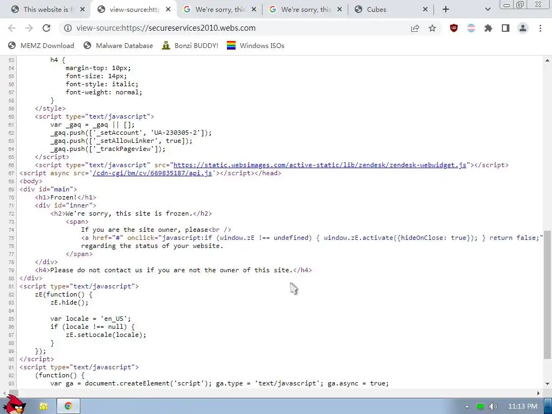Open the Windows ISOs bookmark
Image resolution: width=552 pixels, height=414 pixels.
(256, 45)
